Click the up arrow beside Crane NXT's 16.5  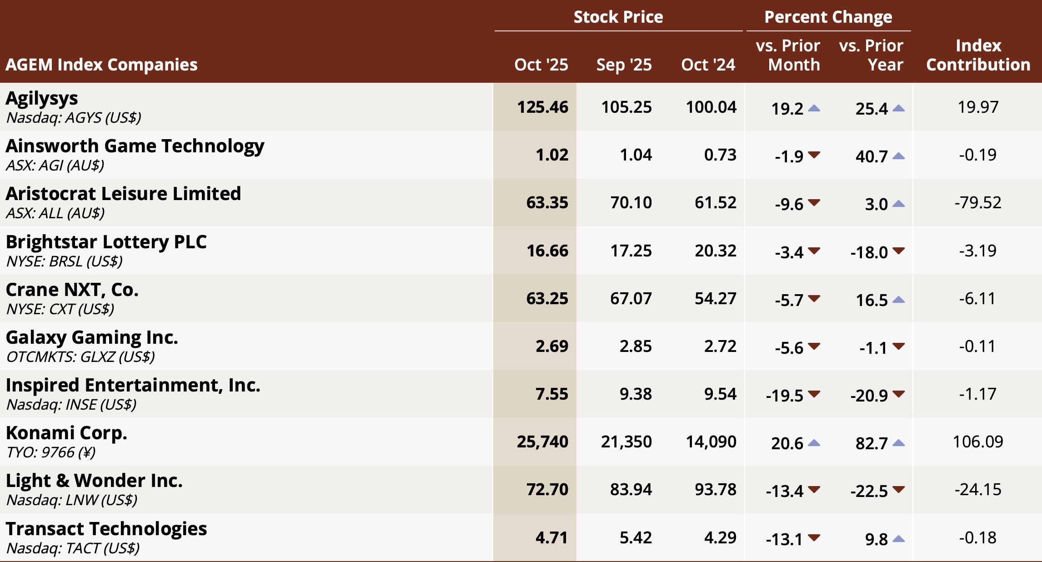(x=898, y=300)
